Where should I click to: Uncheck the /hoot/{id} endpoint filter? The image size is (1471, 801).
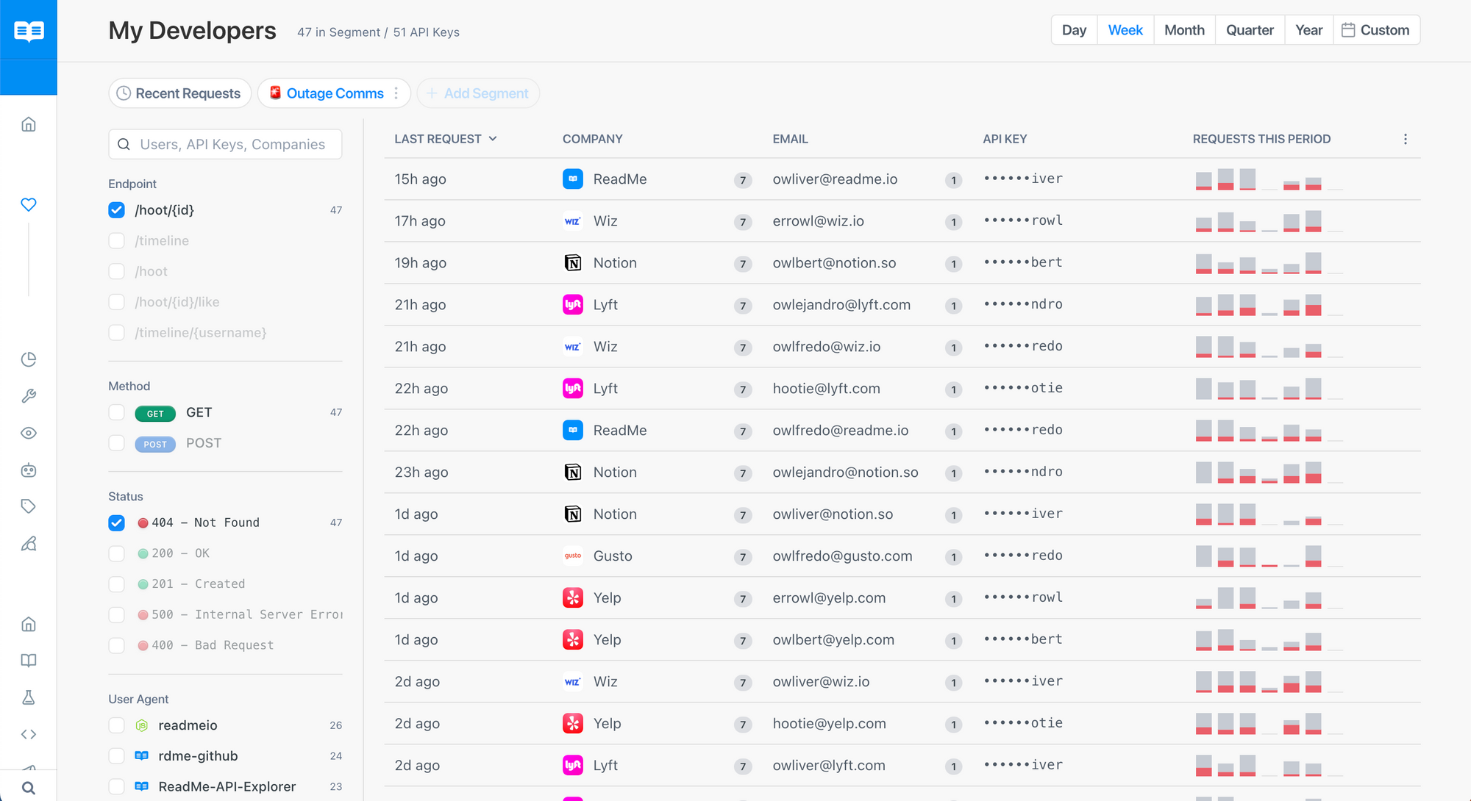point(116,210)
